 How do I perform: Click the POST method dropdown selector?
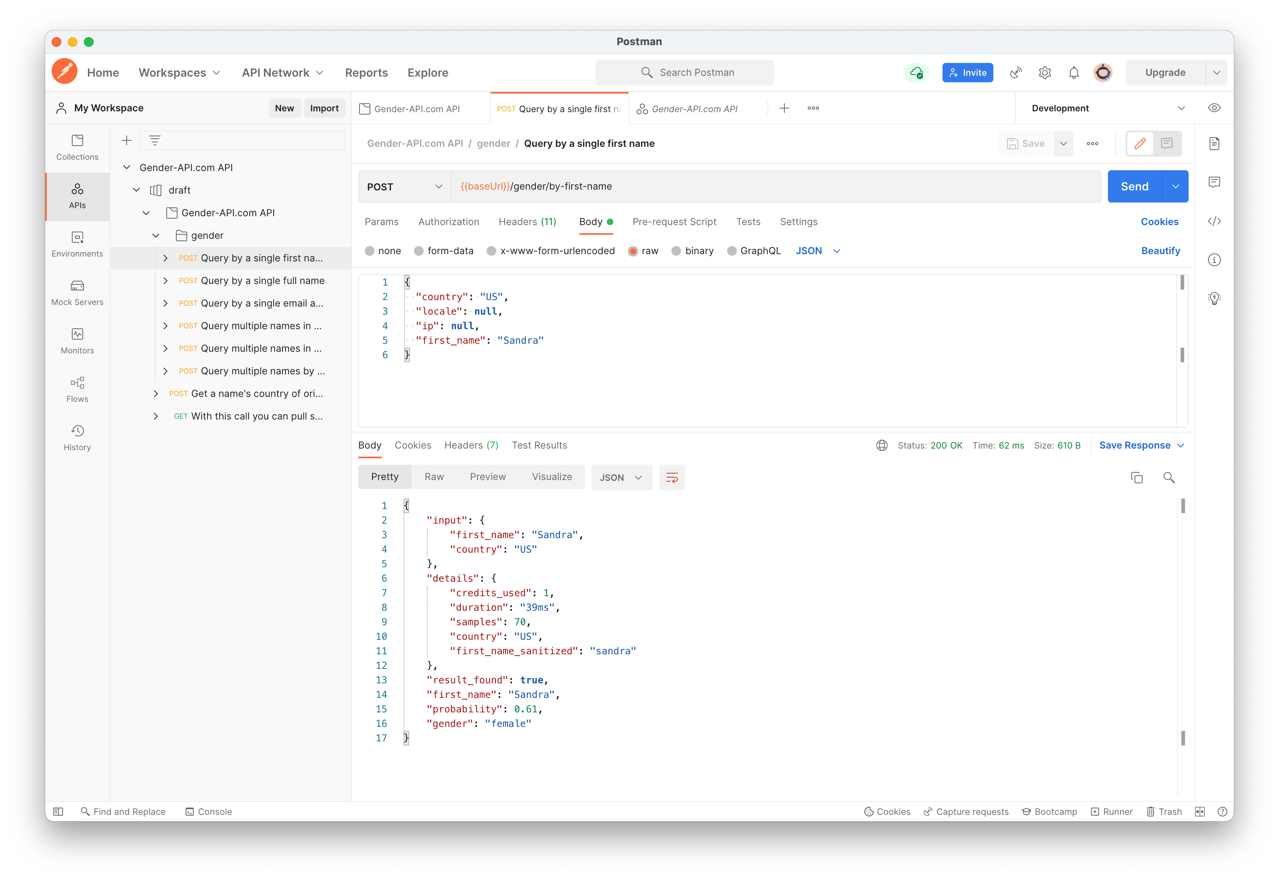click(404, 186)
